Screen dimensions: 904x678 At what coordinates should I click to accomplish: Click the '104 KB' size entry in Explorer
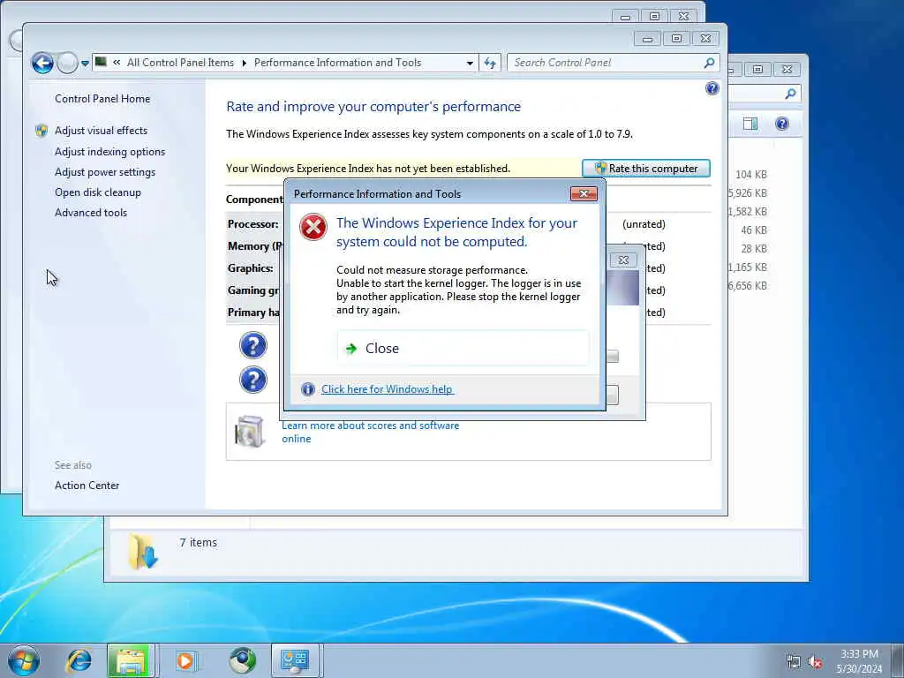click(x=751, y=174)
